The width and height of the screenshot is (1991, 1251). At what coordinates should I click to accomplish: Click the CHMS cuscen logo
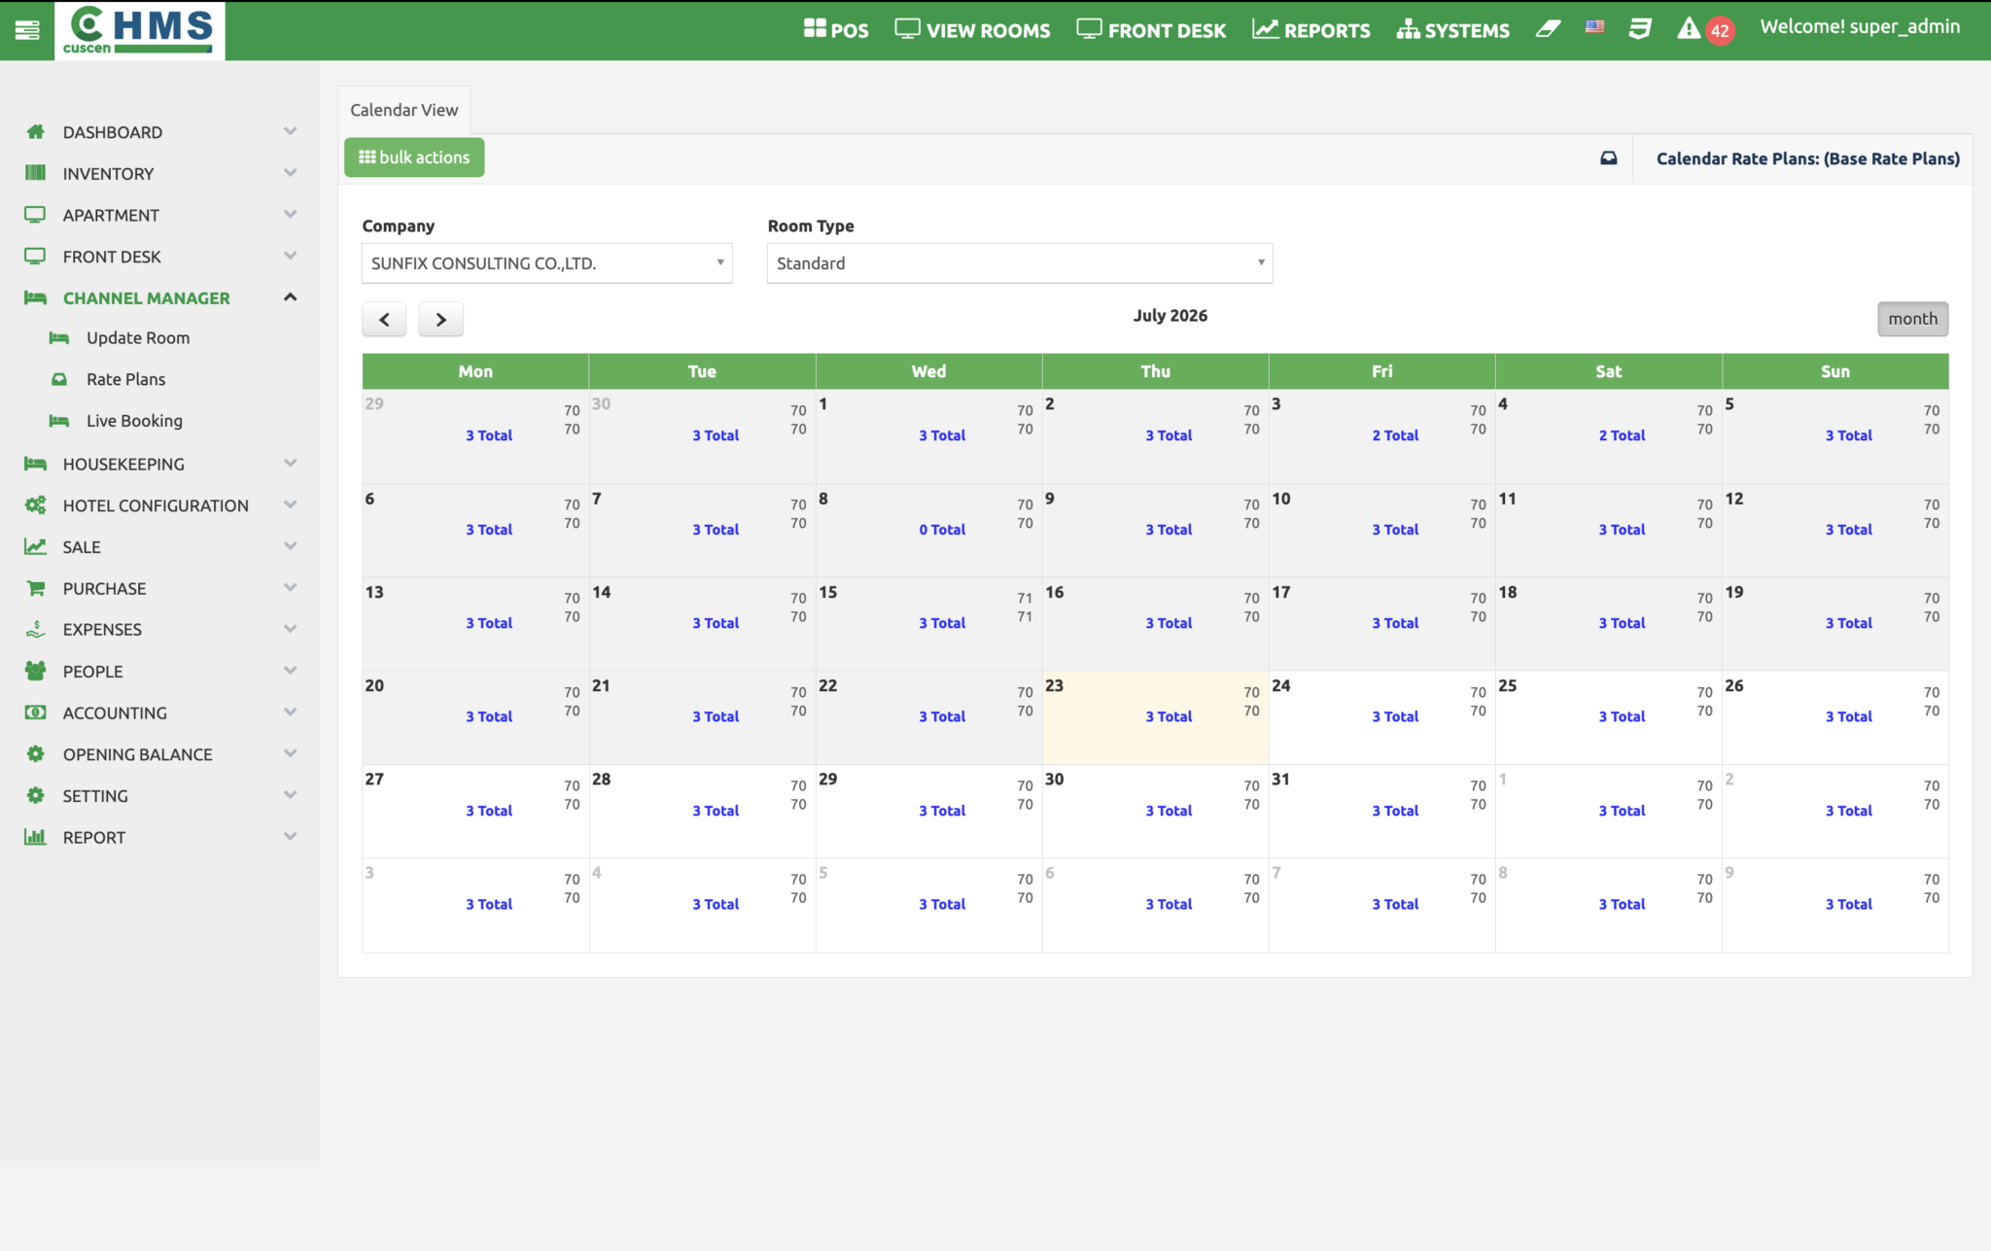[x=139, y=30]
